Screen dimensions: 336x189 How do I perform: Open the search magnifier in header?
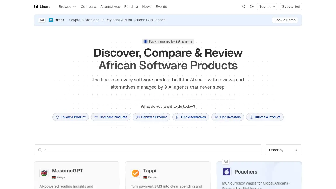point(244,7)
